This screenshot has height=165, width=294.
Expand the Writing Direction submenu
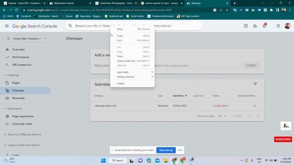132,77
